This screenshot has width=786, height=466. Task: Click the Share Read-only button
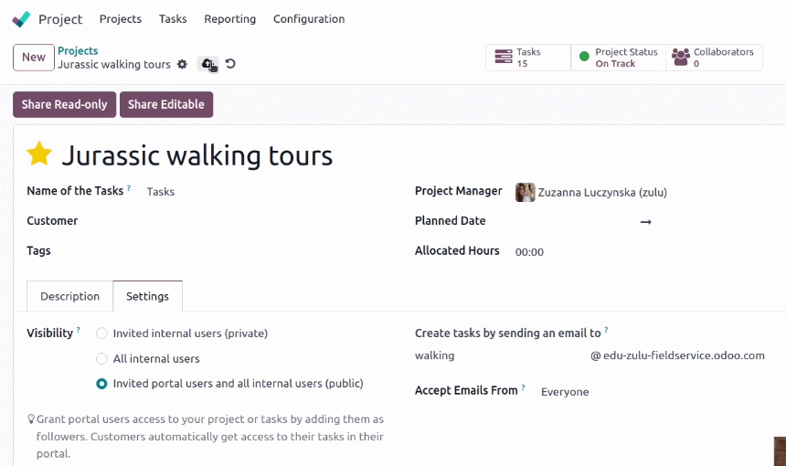pyautogui.click(x=64, y=104)
